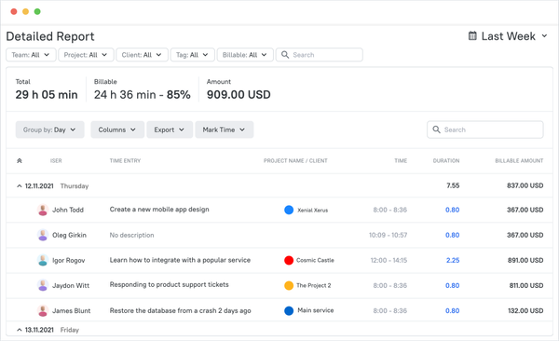
Task: Sort by the USER column header
Action: click(x=56, y=161)
